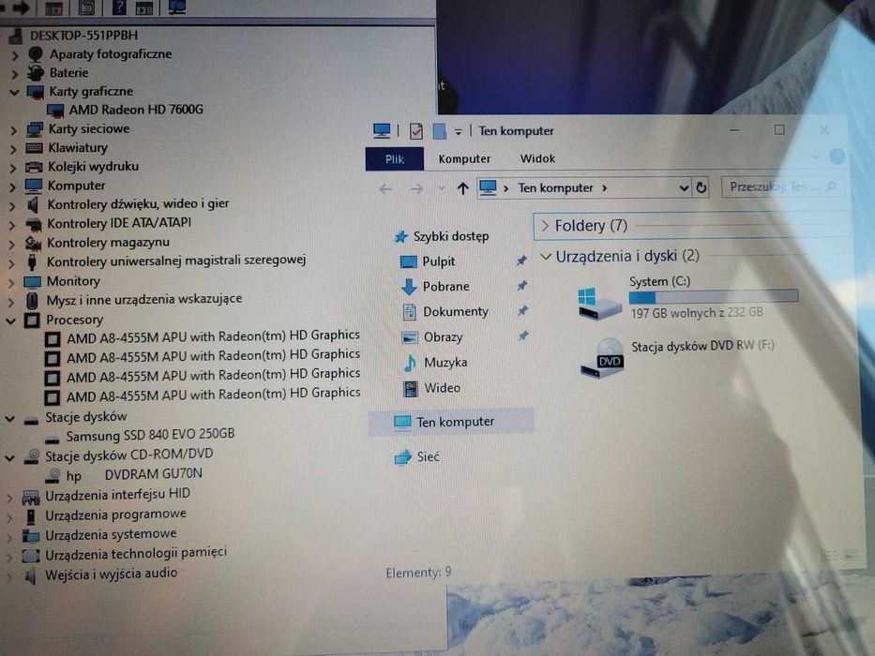Click the Przeszukaj search field

pyautogui.click(x=781, y=186)
